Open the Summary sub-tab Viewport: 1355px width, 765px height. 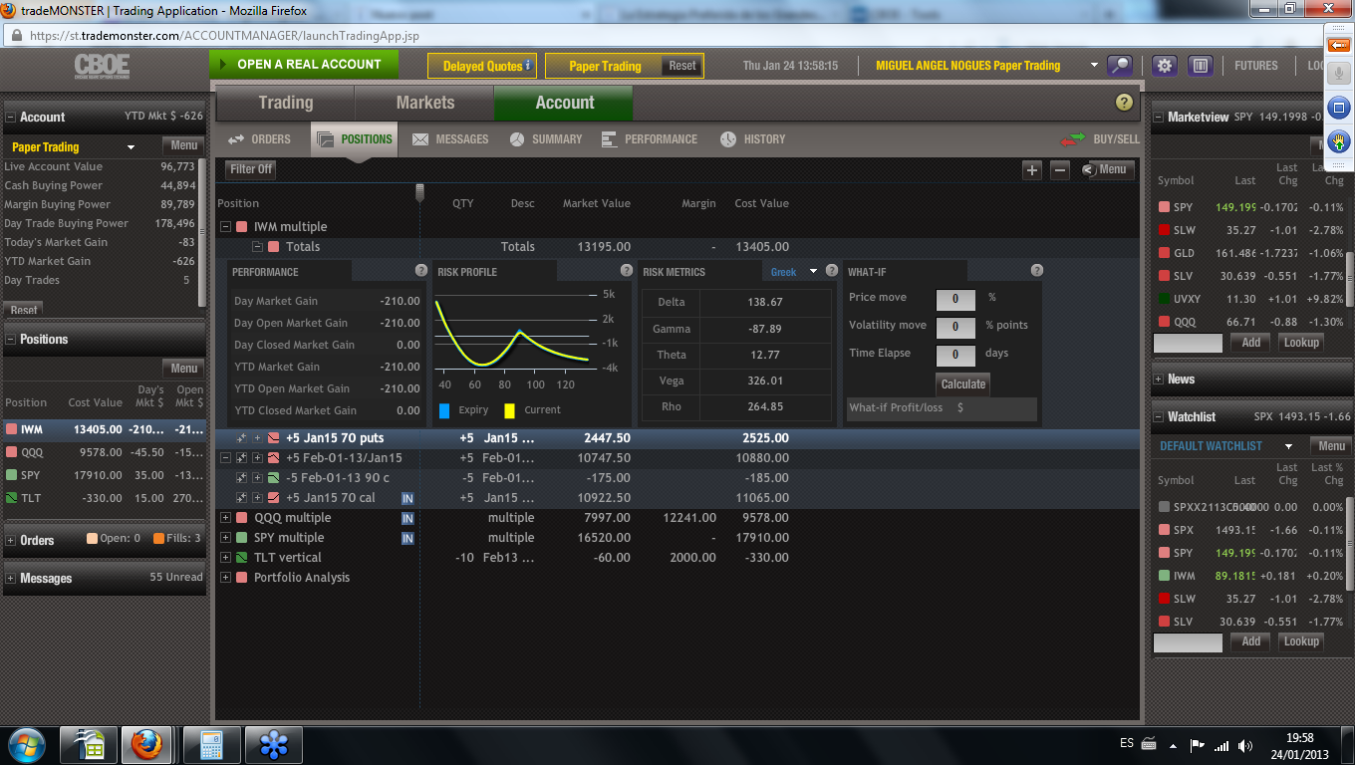(546, 139)
